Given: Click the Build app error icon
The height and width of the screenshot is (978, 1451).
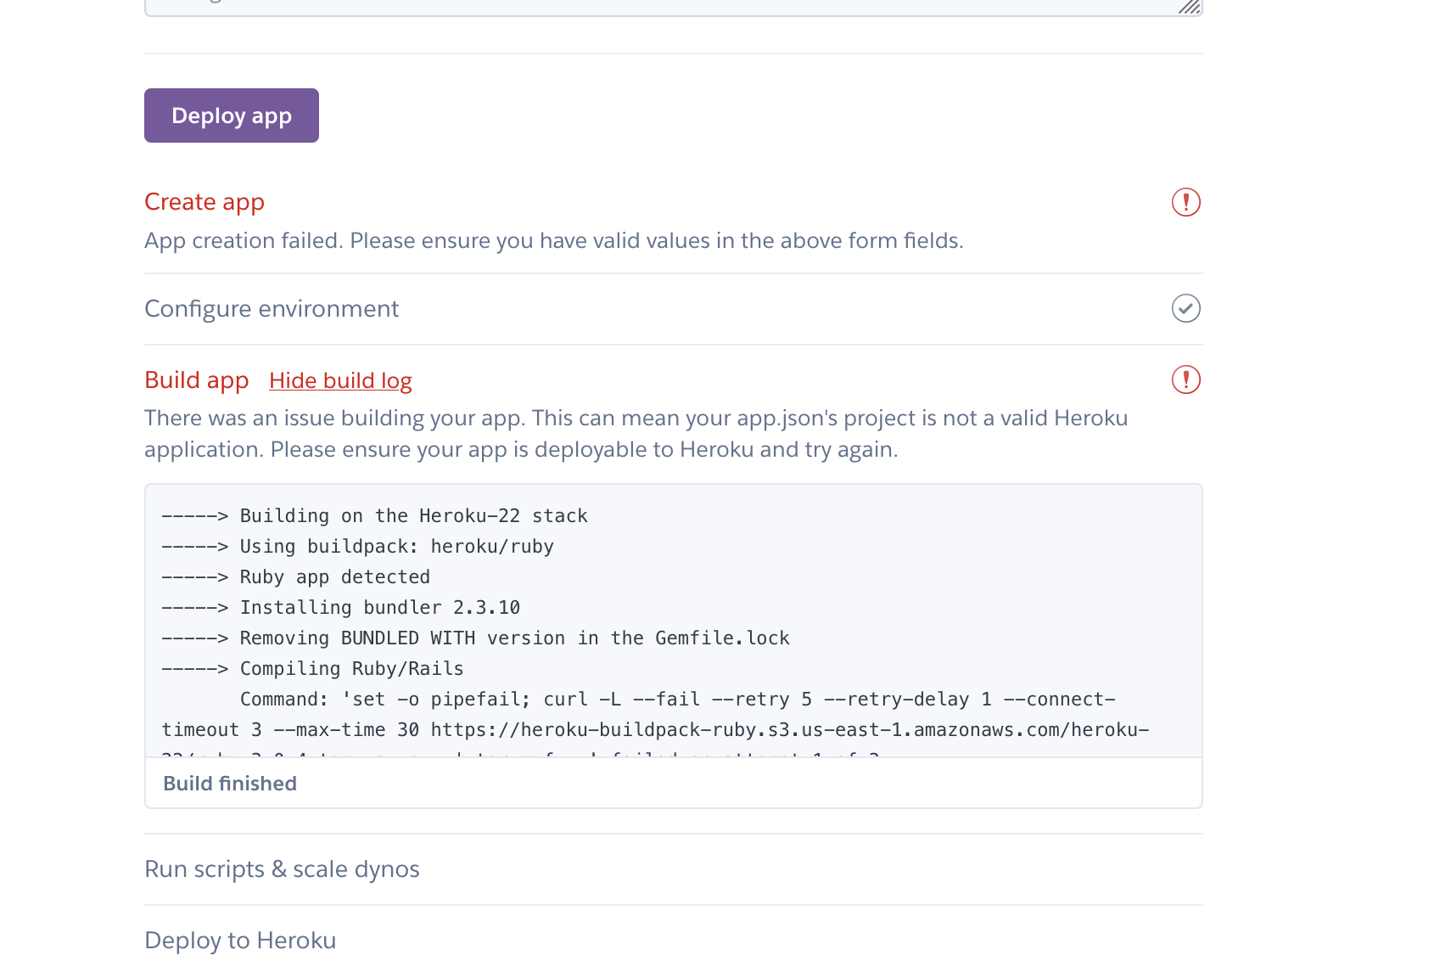Looking at the screenshot, I should 1185,379.
